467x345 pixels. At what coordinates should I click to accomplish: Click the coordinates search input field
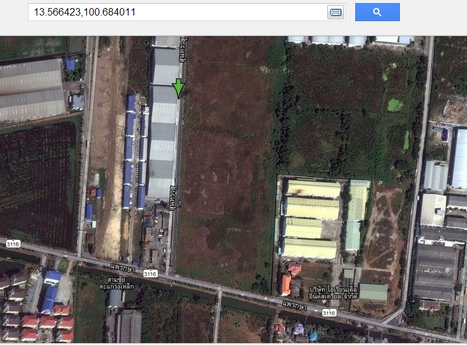[x=177, y=12]
